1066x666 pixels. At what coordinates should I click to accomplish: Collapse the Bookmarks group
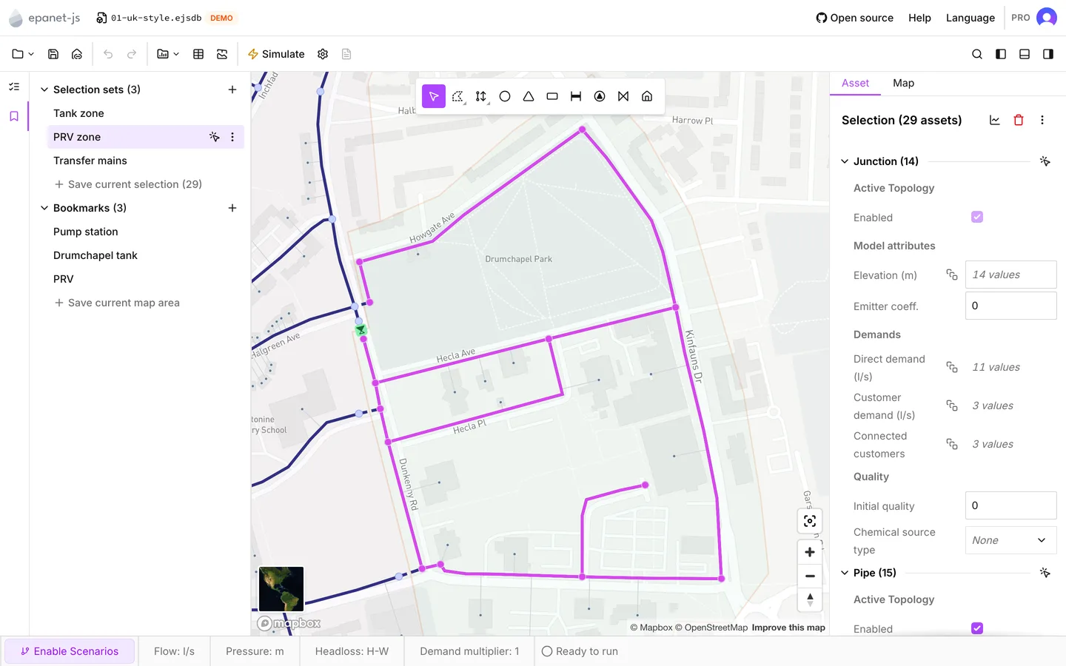click(44, 208)
